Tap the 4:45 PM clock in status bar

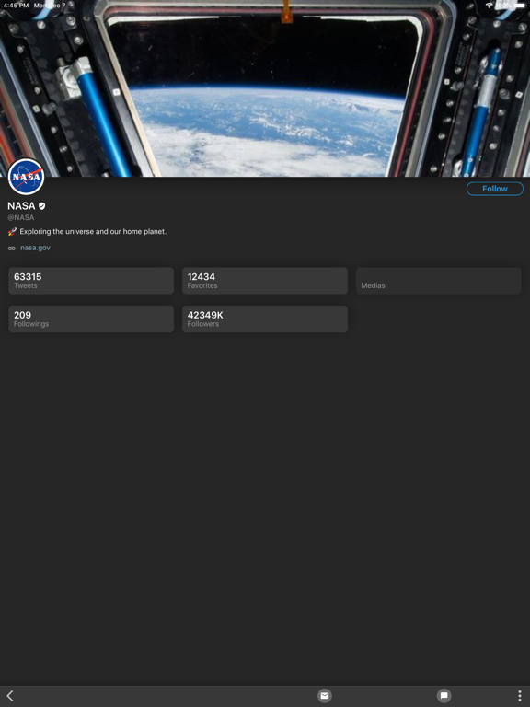[16, 6]
